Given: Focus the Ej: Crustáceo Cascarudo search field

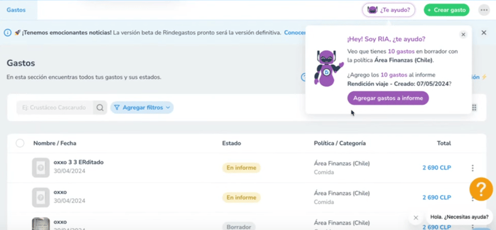Looking at the screenshot, I should (x=55, y=108).
